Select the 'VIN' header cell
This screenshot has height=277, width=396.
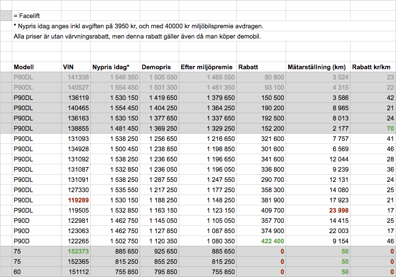(x=76, y=67)
